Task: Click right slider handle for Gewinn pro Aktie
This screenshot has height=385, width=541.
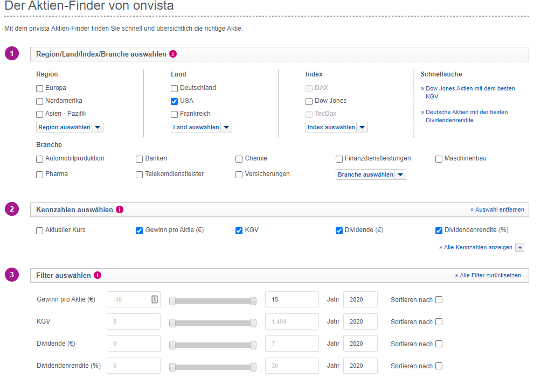Action: (x=253, y=301)
